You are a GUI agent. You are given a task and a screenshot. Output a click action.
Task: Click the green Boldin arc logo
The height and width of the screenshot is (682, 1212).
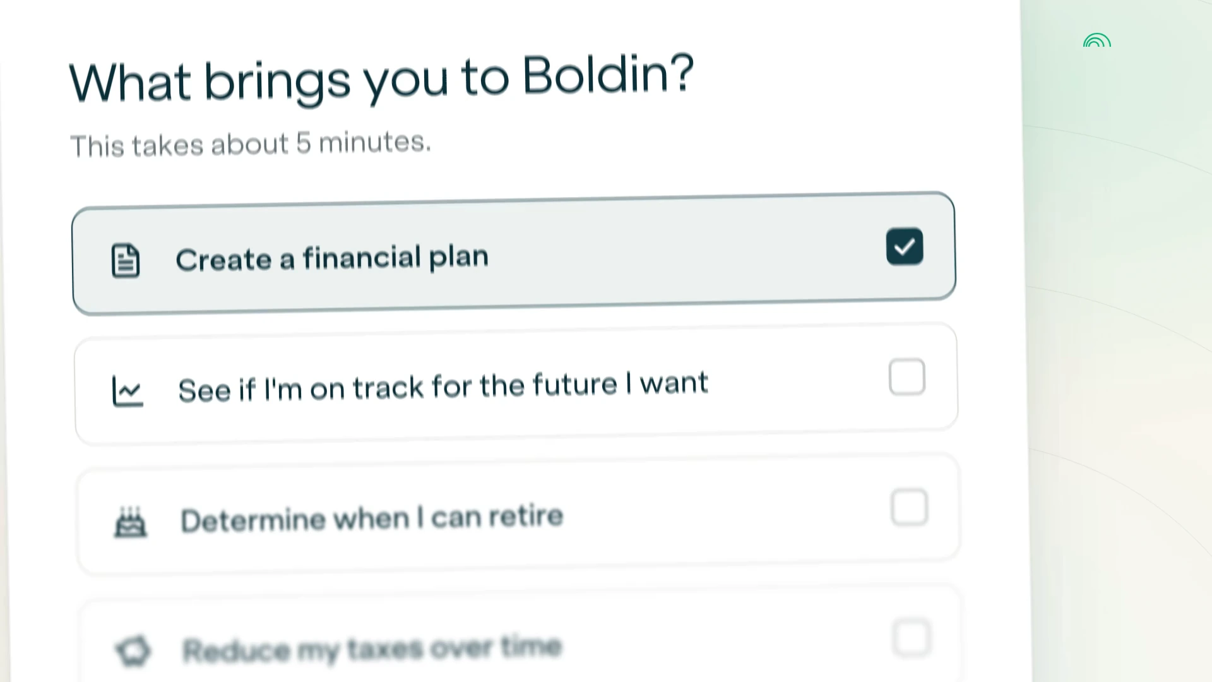pyautogui.click(x=1097, y=40)
